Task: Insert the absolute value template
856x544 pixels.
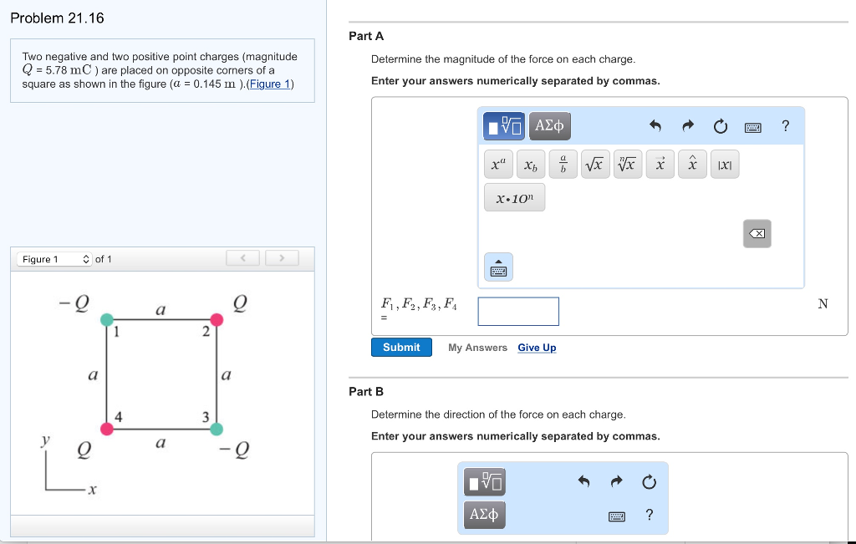Action: [724, 164]
